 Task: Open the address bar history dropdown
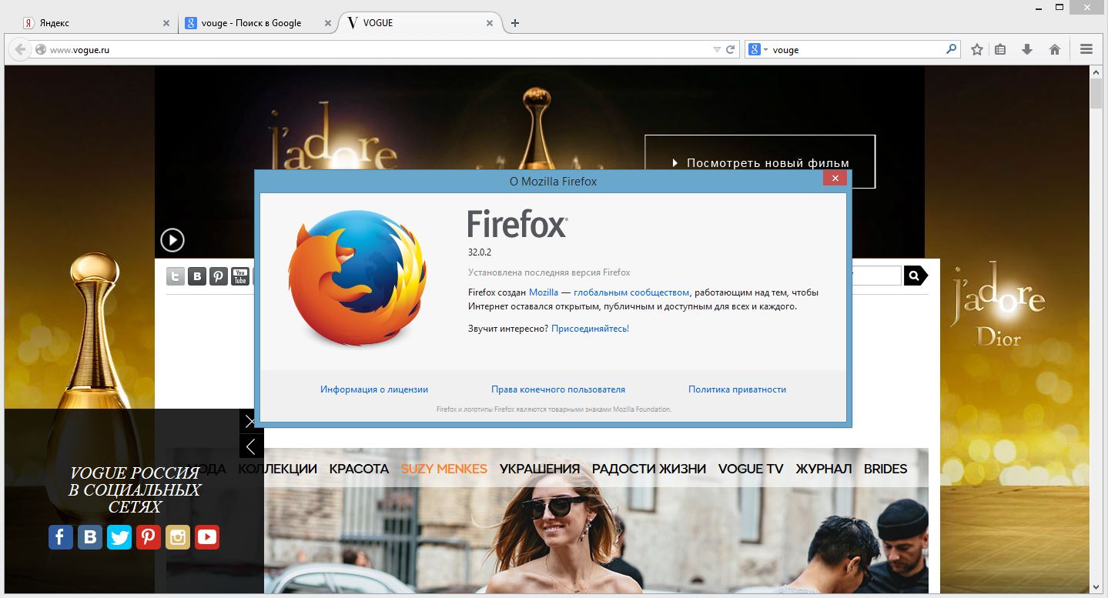click(717, 50)
